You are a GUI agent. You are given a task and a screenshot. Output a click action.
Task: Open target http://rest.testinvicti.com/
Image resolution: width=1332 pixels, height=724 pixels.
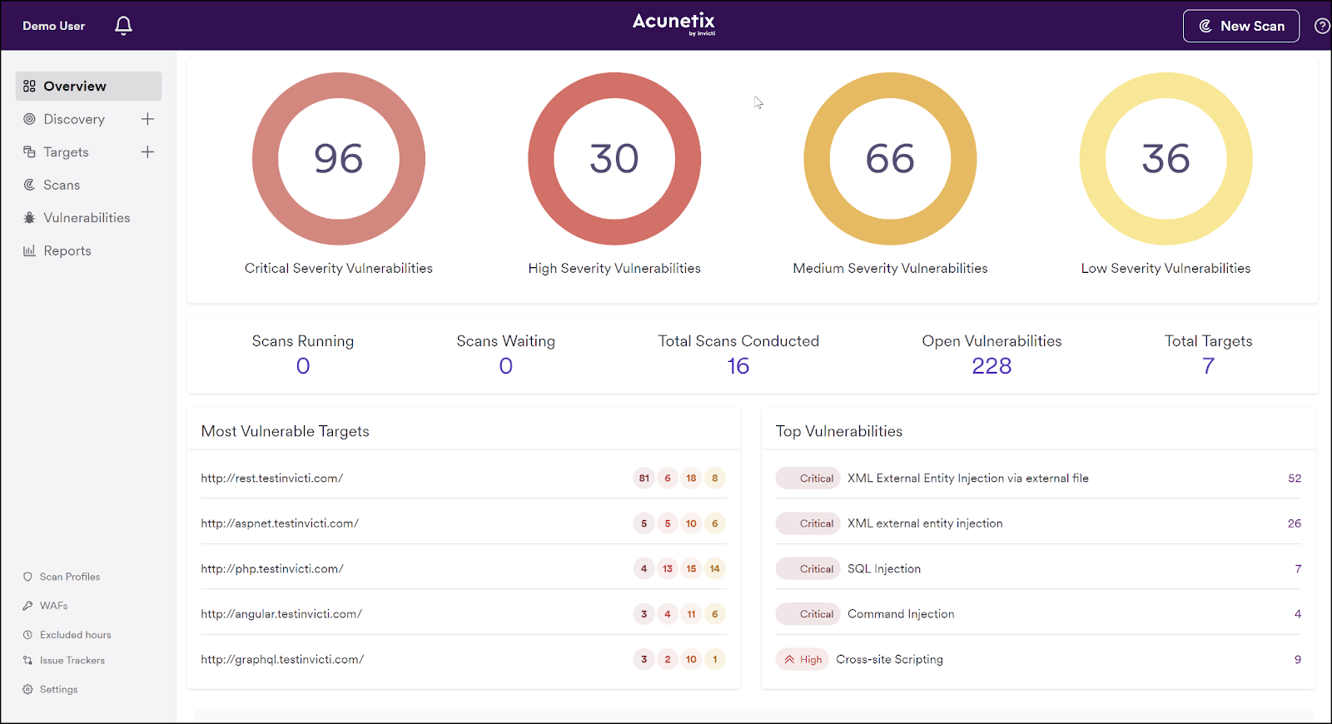point(272,479)
